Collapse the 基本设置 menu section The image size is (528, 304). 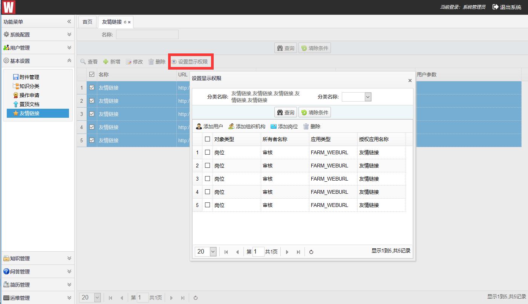[69, 61]
